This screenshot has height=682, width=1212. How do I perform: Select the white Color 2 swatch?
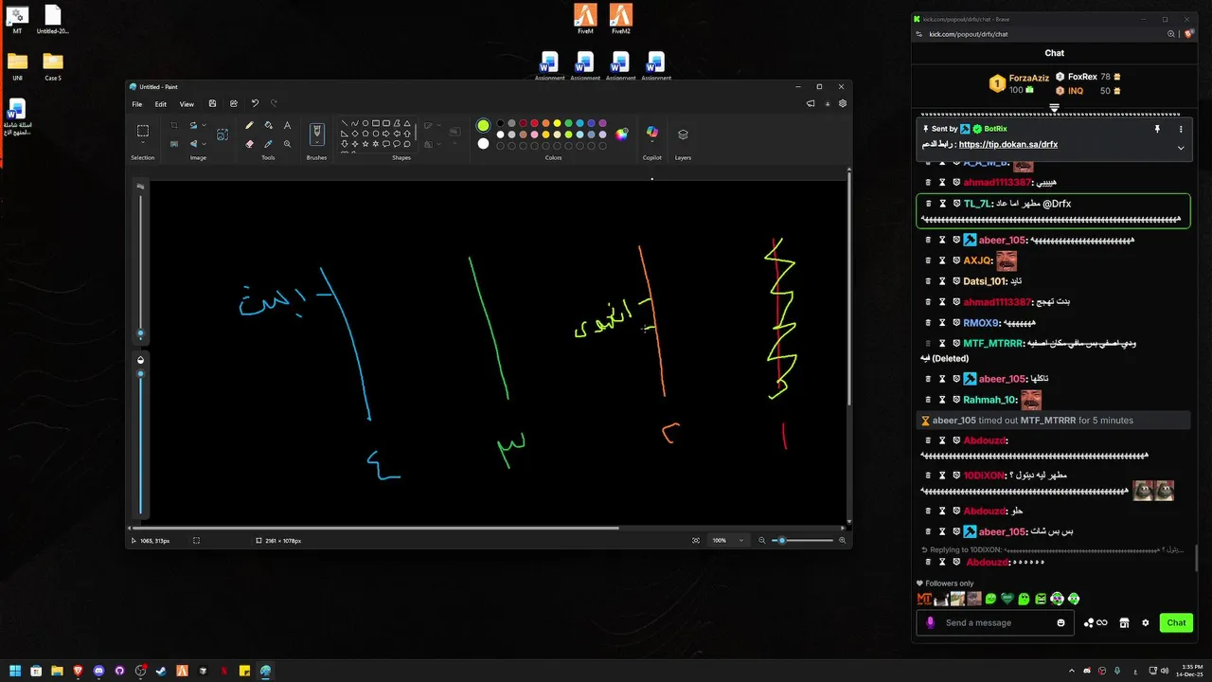tap(483, 144)
